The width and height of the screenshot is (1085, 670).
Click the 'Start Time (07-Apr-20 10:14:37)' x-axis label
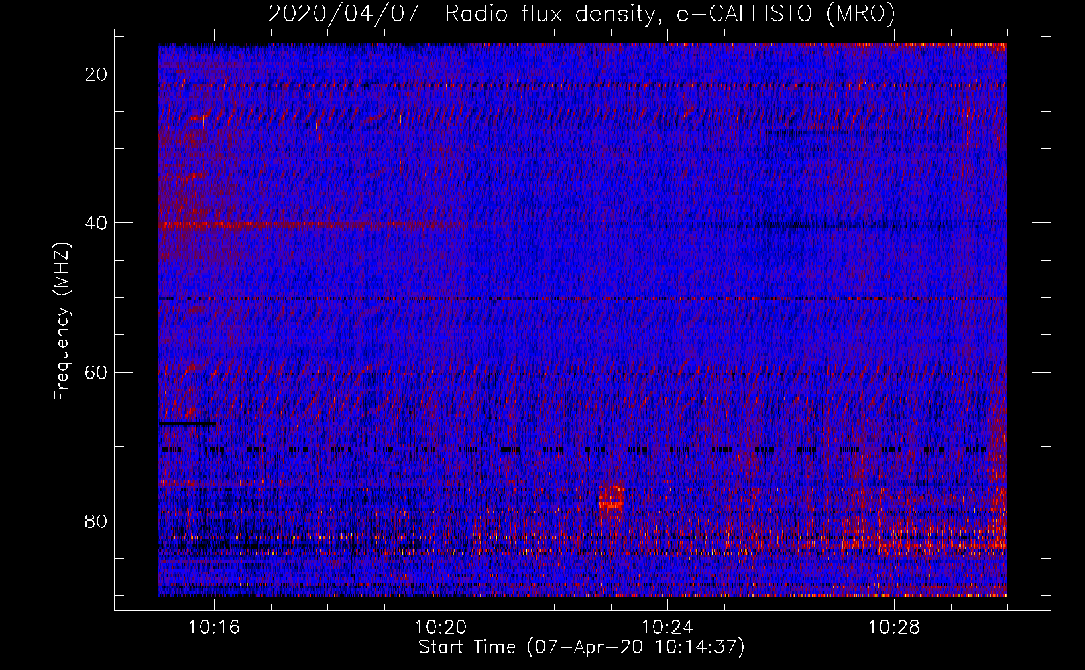pos(581,647)
